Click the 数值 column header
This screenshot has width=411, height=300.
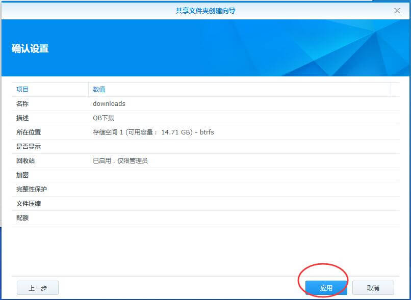[99, 90]
